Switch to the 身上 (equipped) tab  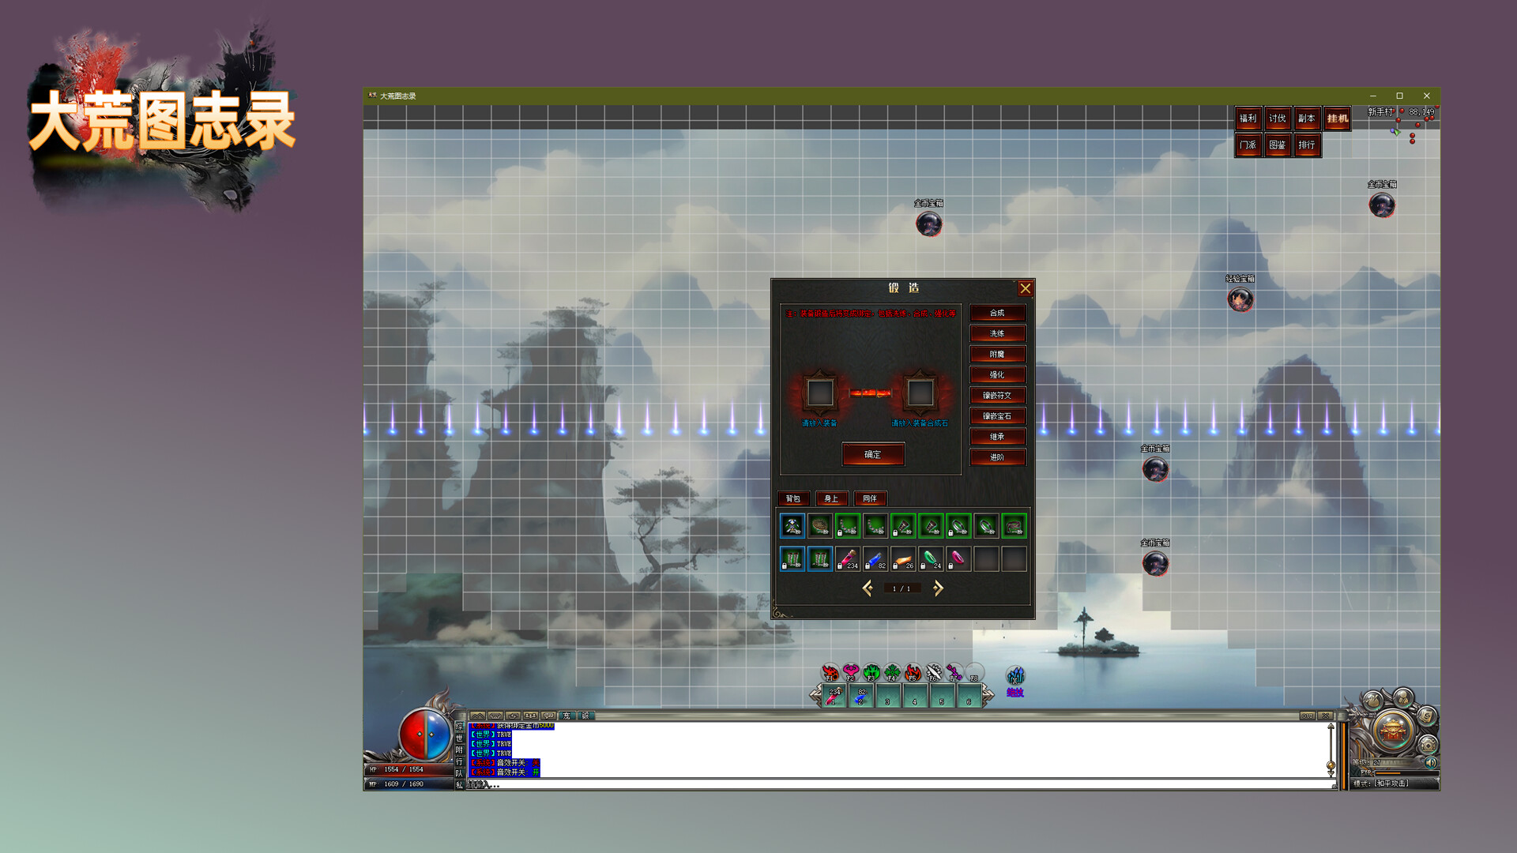click(832, 498)
